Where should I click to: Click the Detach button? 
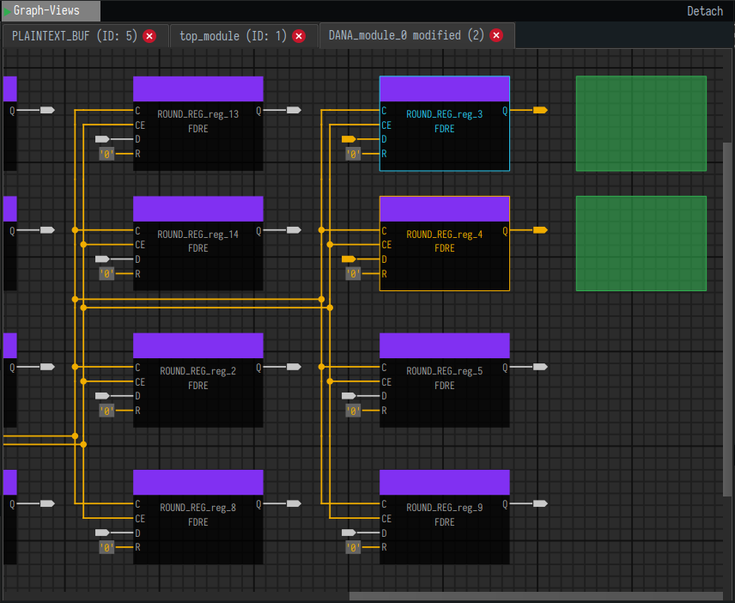click(x=706, y=10)
